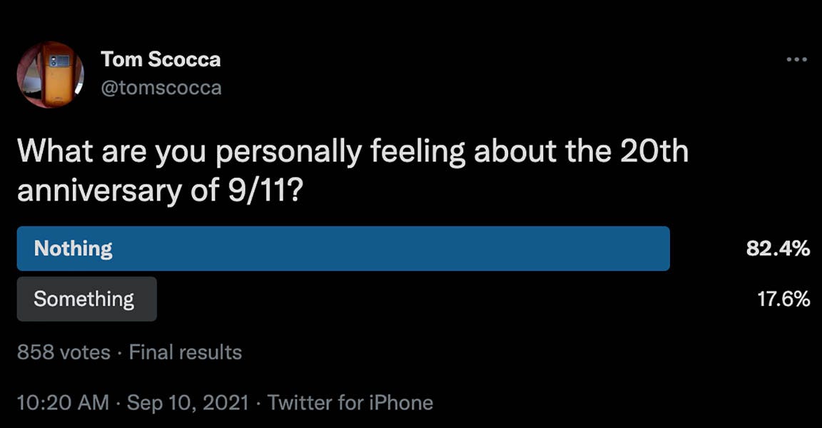Open the three-dot more options menu
The width and height of the screenshot is (822, 428).
796,60
